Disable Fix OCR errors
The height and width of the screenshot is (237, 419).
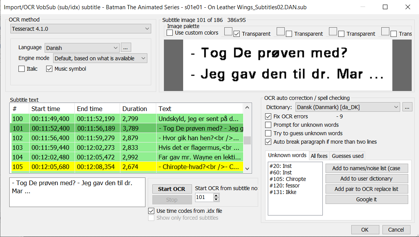(267, 116)
